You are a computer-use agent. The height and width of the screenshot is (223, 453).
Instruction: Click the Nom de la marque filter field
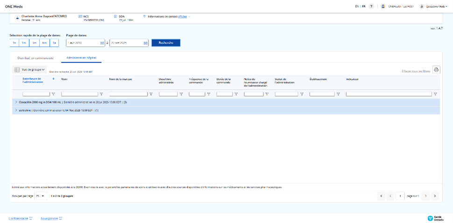[128, 94]
